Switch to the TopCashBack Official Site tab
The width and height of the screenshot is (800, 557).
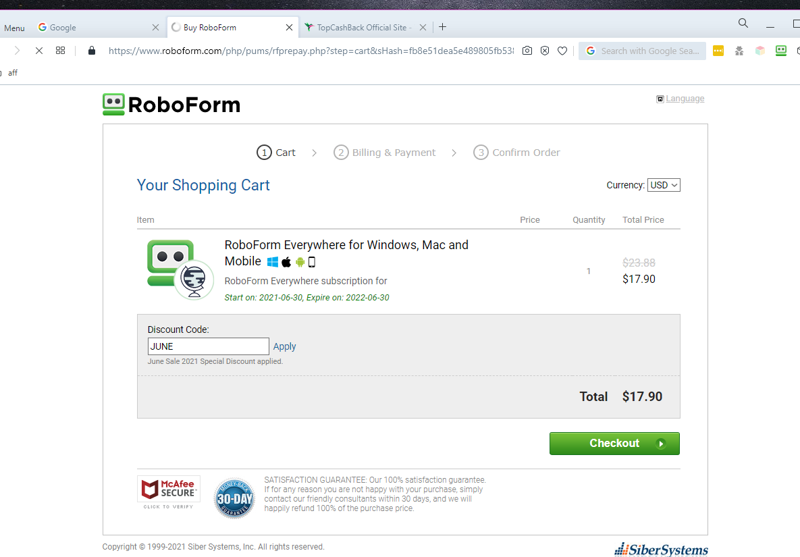tap(361, 28)
